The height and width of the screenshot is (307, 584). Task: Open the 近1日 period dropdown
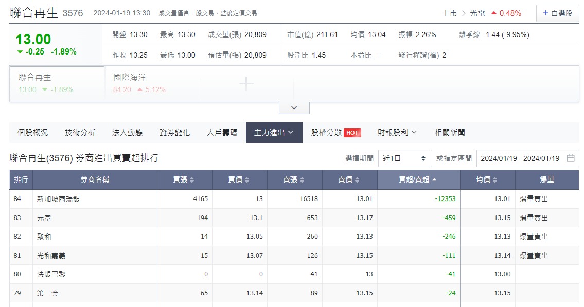pos(405,158)
